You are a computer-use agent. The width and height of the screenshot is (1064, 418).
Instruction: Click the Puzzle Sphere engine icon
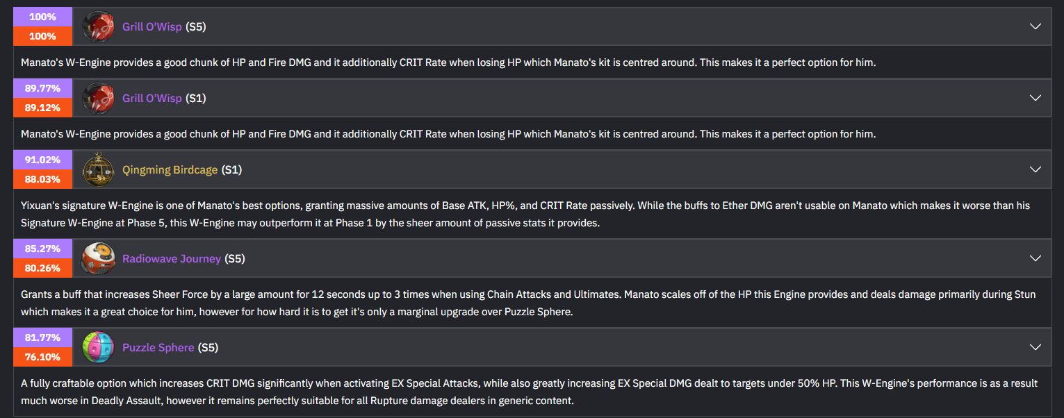pyautogui.click(x=99, y=348)
